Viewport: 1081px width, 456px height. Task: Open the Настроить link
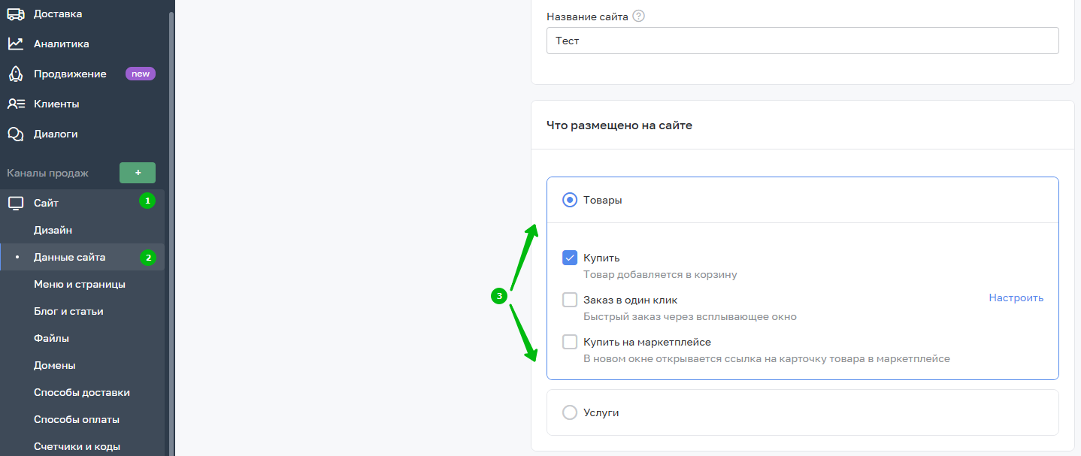click(1016, 297)
